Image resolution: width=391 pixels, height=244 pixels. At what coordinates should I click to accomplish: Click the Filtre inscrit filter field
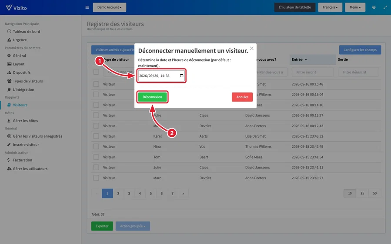tap(313, 72)
